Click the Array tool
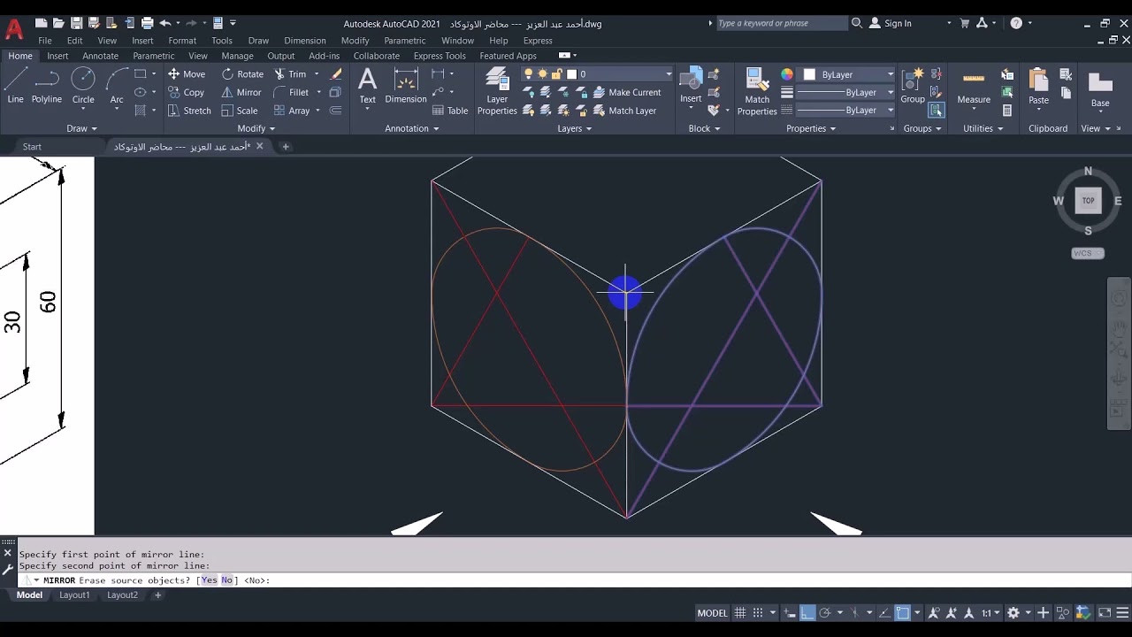Image resolution: width=1132 pixels, height=637 pixels. click(292, 111)
